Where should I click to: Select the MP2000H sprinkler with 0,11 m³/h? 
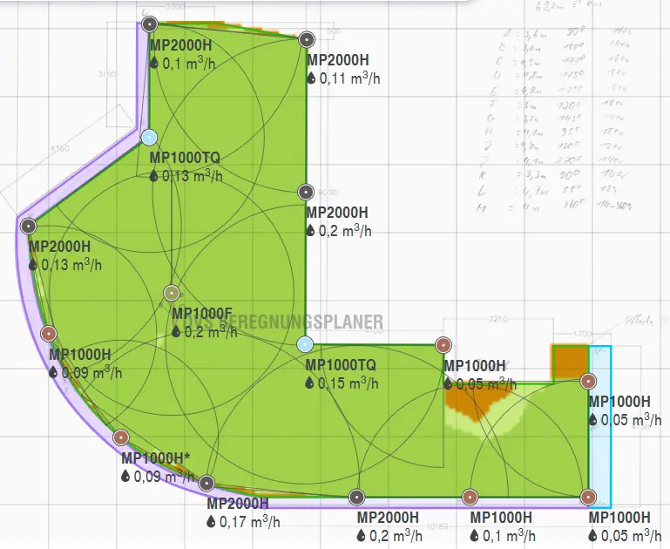[x=307, y=40]
